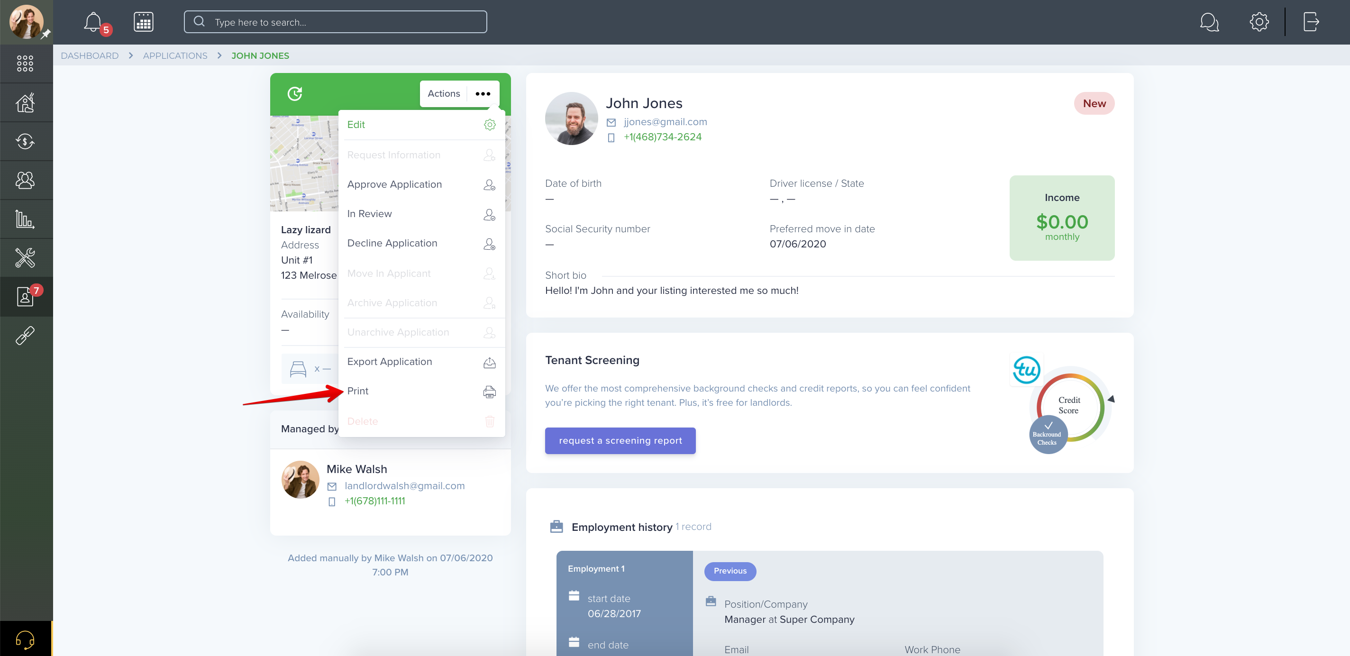Click the user profile avatar in the top corner

(x=26, y=22)
